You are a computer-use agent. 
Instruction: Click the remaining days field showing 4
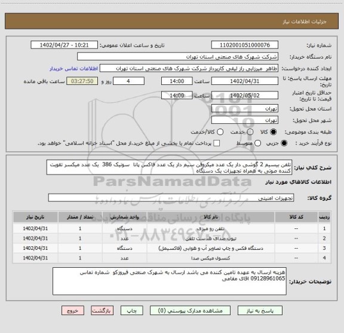tap(128, 81)
